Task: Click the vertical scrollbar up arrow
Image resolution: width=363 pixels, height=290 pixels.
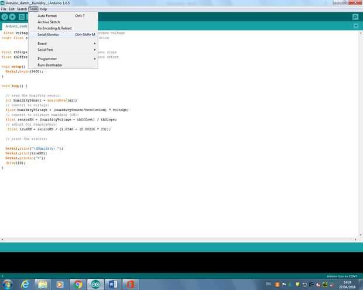Action: pos(361,33)
